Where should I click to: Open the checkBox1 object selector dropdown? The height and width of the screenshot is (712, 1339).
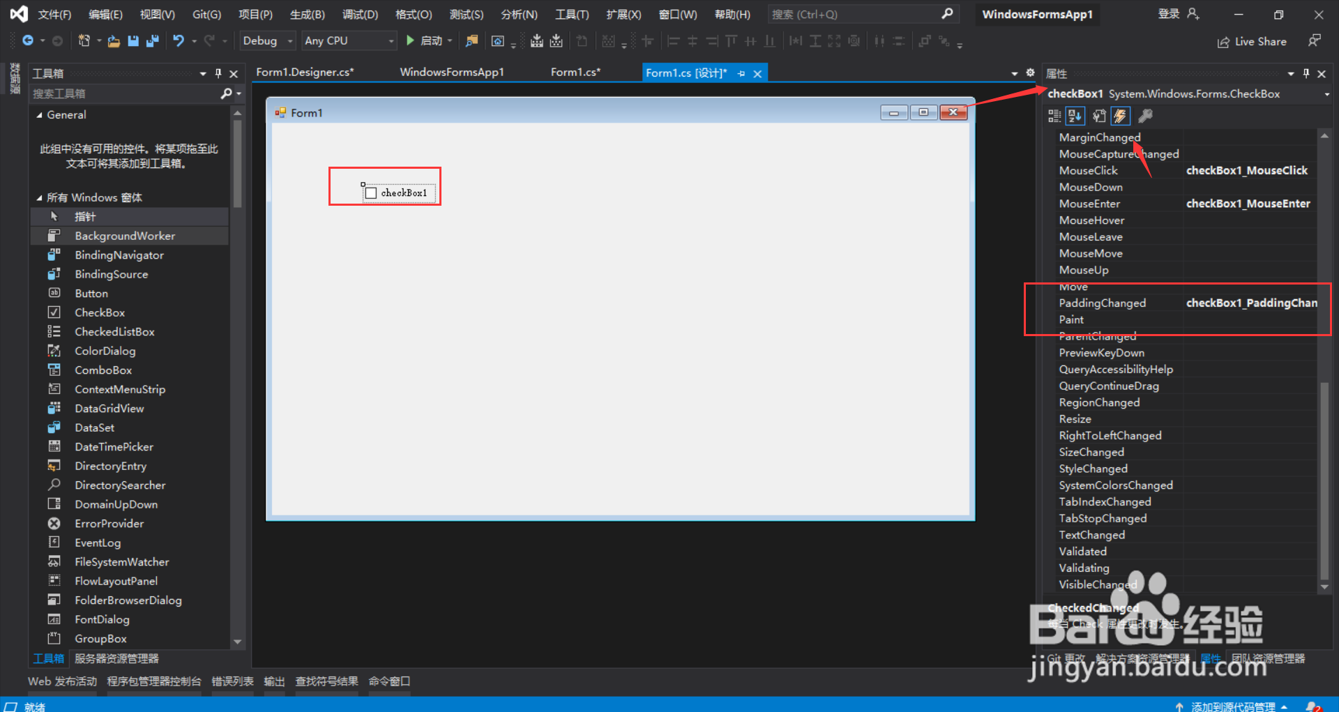point(1326,94)
